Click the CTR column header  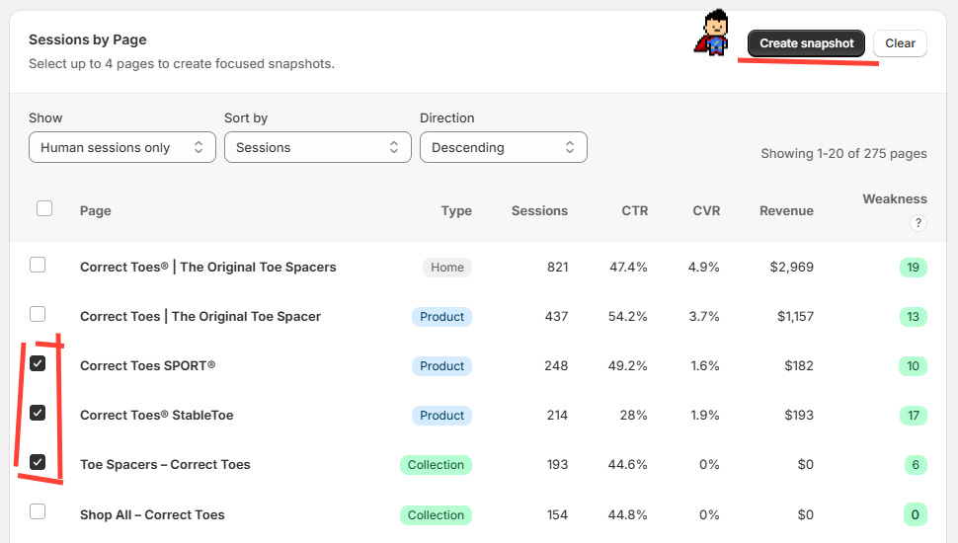coord(635,210)
